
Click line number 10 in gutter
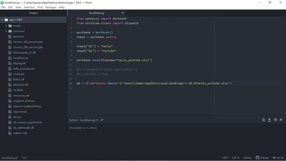(71, 60)
